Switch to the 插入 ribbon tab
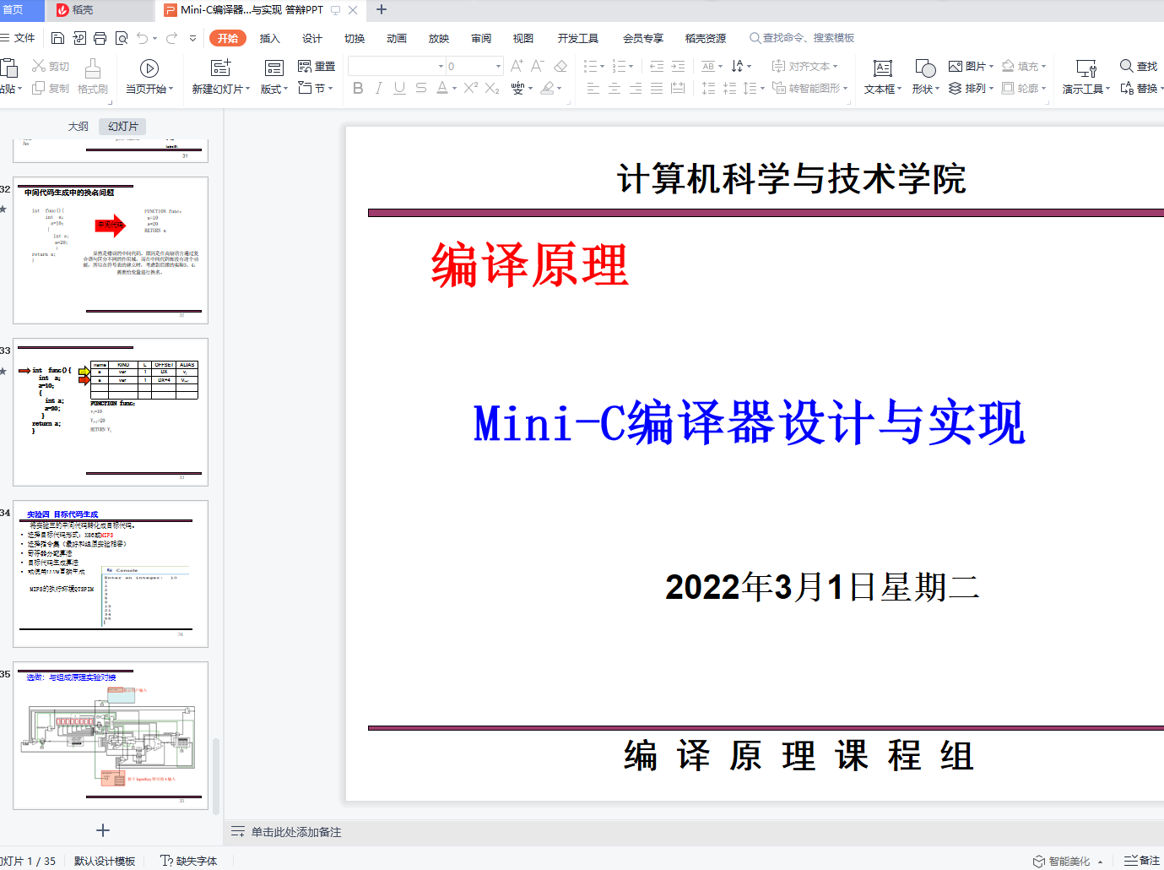This screenshot has height=870, width=1164. click(269, 38)
